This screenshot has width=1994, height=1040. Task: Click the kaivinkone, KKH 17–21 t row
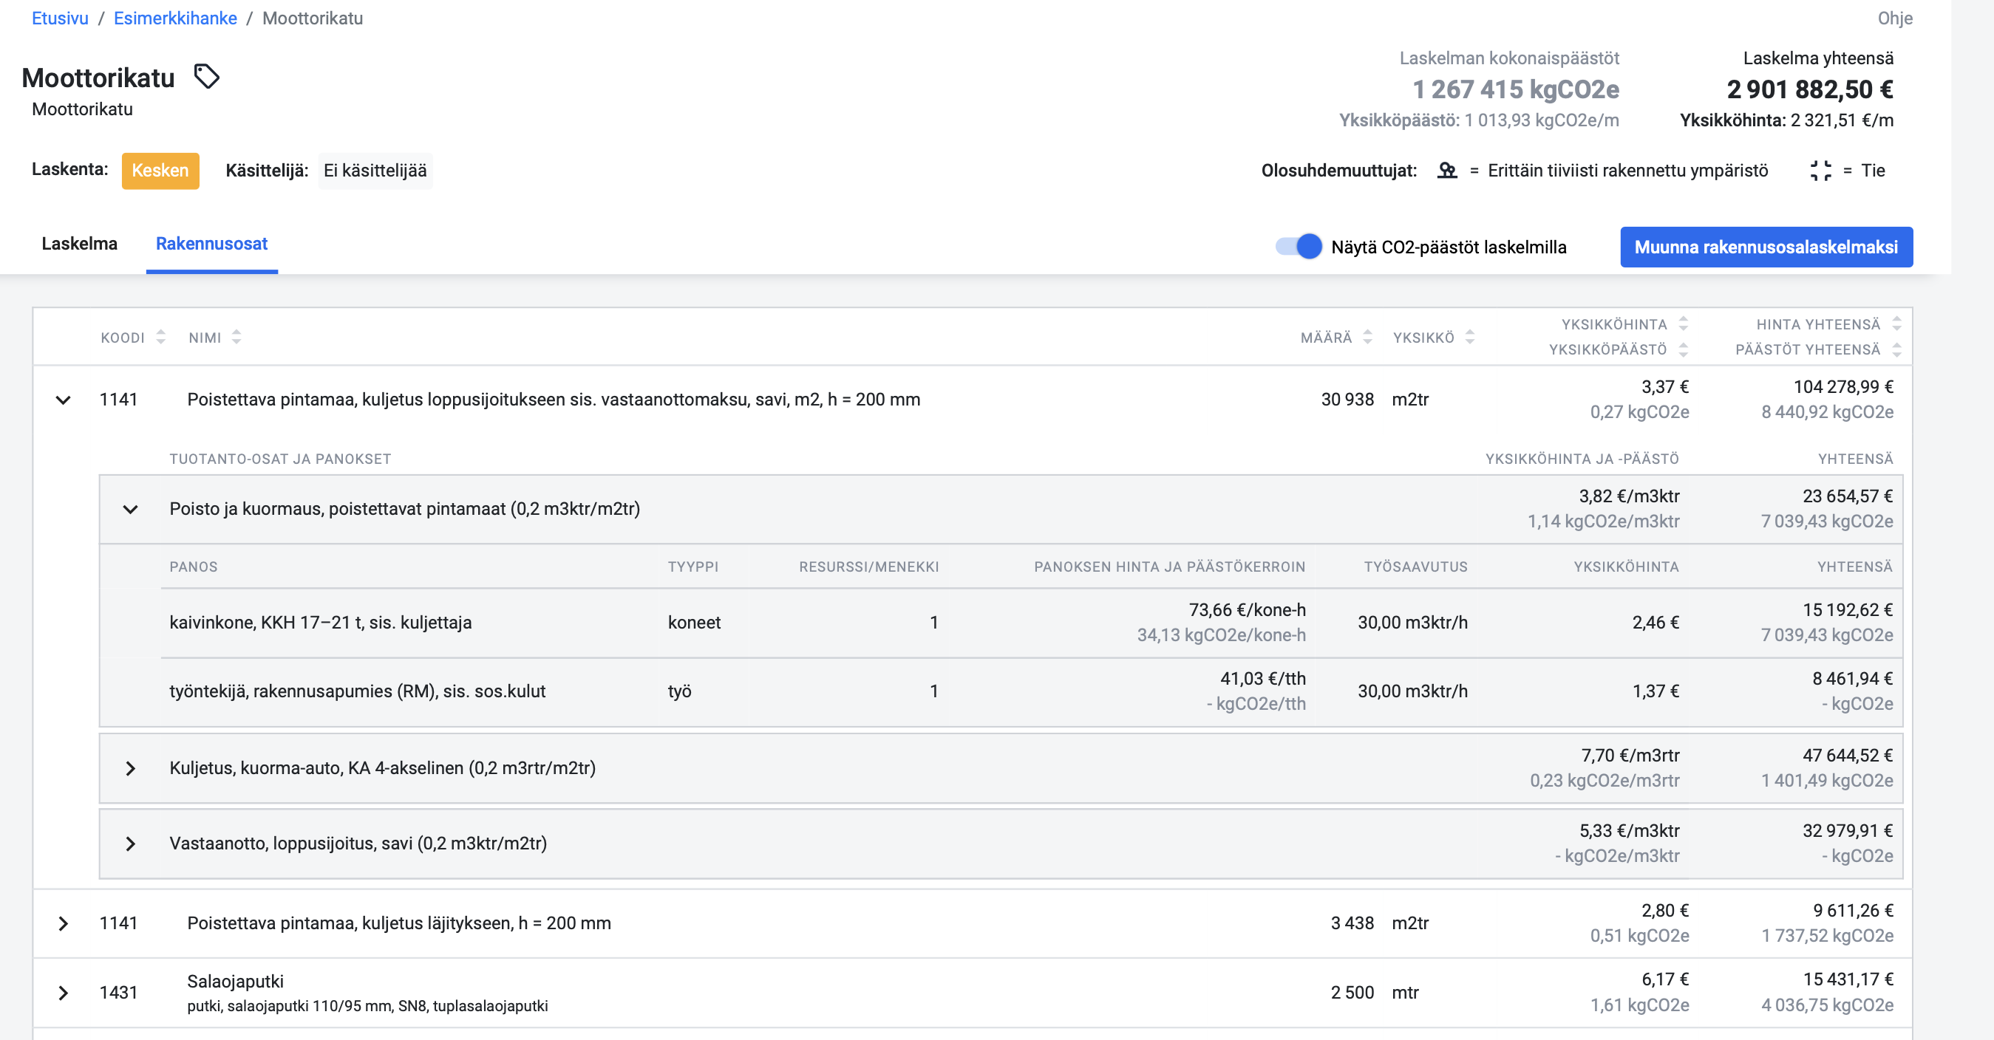click(1001, 623)
